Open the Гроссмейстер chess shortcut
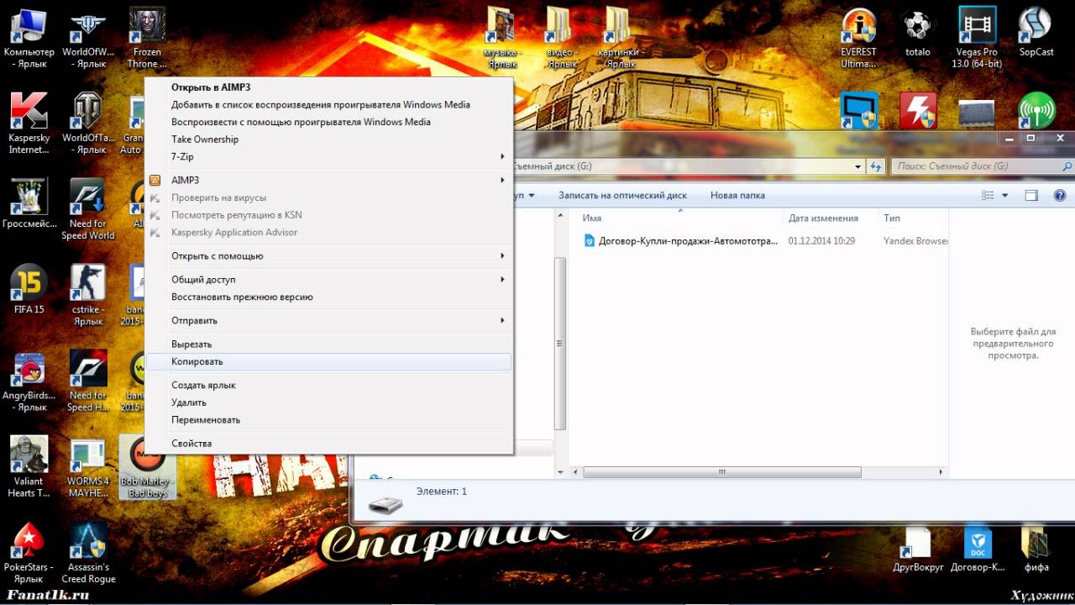The height and width of the screenshot is (605, 1075). pos(29,204)
